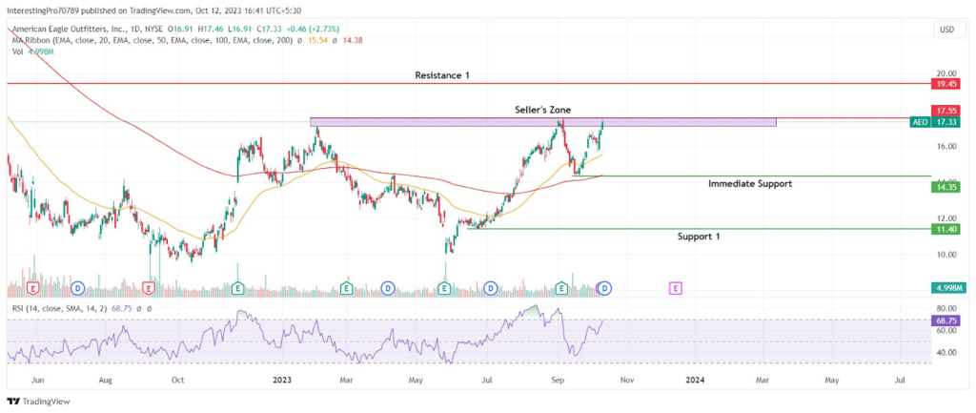Screen dimensions: 976x413
Task: Click the TradingView logo
Action: pos(38,402)
